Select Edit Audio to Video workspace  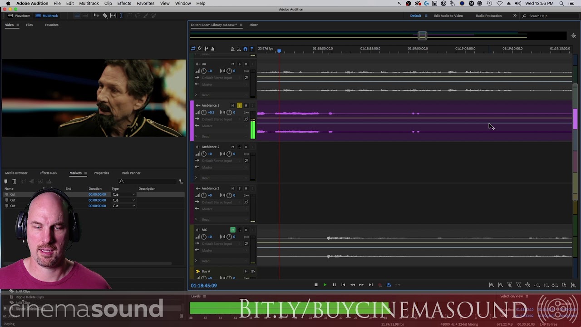pos(448,16)
